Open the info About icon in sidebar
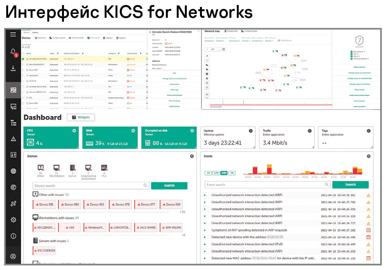386x270 pixels. 13,236
